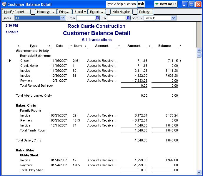This screenshot has height=176, width=203.
Task: Select Invoice number 12 row
Action: coord(99,160)
